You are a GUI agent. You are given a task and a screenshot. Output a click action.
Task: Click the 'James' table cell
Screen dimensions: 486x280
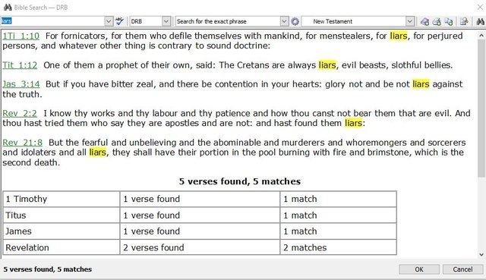click(62, 231)
